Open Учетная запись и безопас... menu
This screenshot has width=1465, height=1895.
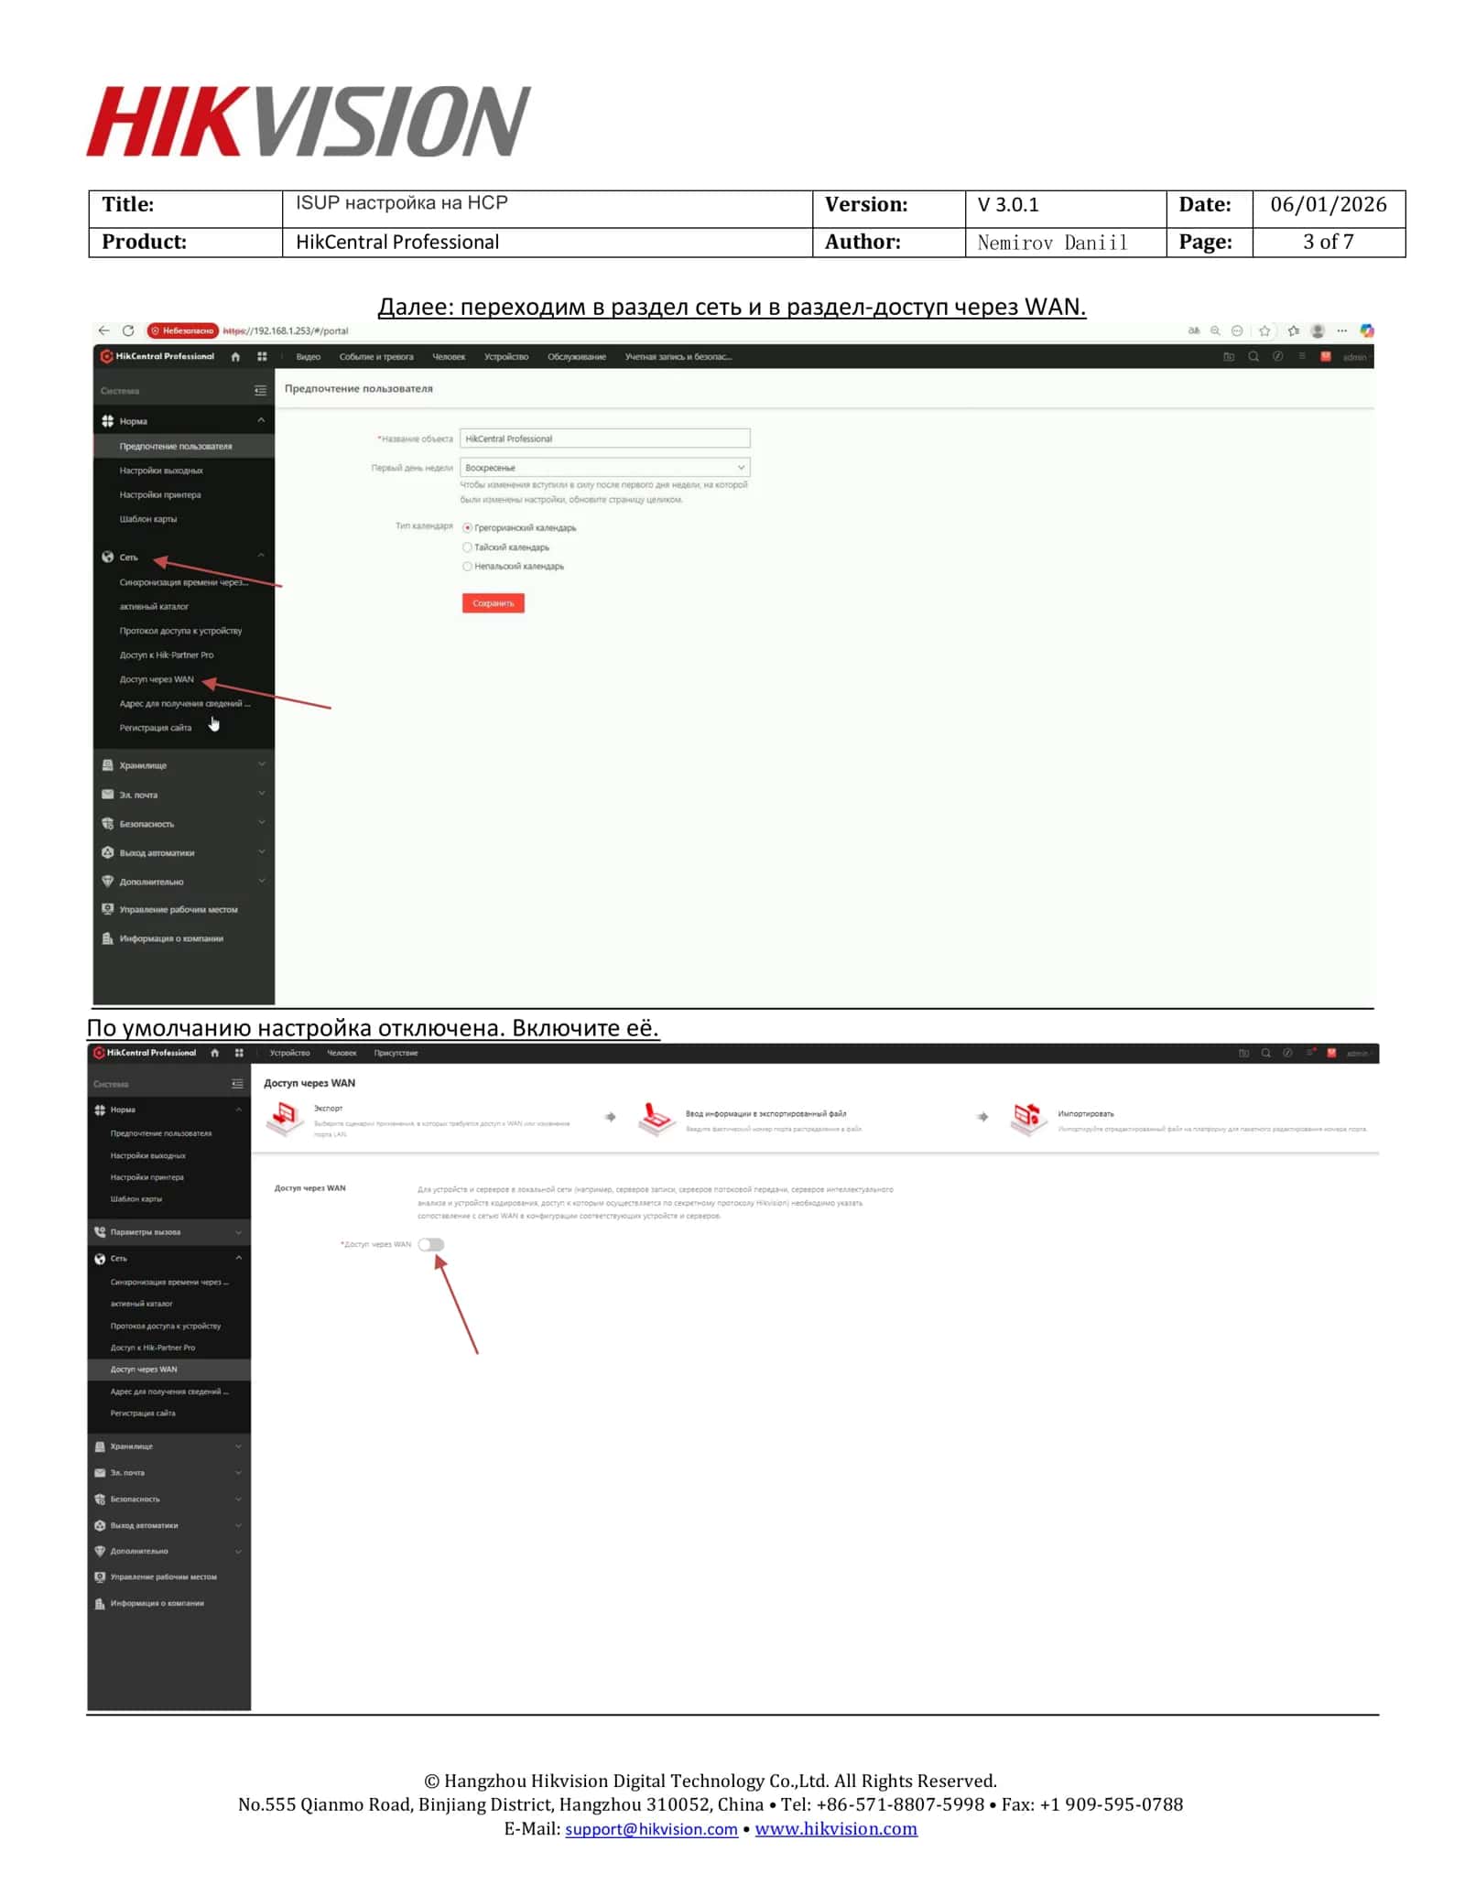(678, 357)
